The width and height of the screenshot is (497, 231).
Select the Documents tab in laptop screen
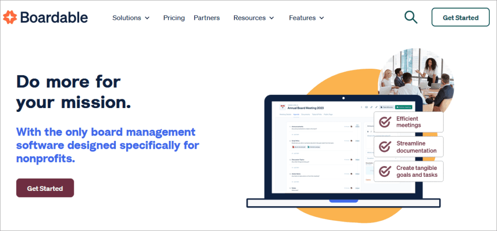(306, 114)
